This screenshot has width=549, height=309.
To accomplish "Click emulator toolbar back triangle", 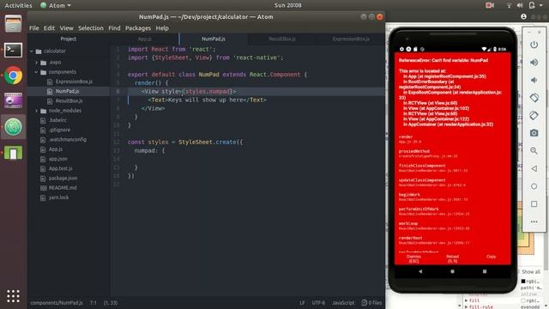I will point(534,168).
